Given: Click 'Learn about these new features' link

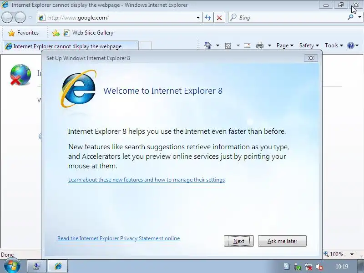Looking at the screenshot, I should (x=147, y=180).
